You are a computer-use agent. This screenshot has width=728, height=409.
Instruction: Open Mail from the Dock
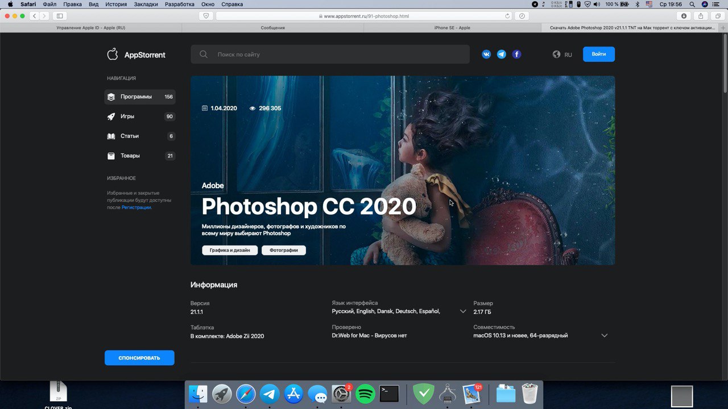pos(472,394)
